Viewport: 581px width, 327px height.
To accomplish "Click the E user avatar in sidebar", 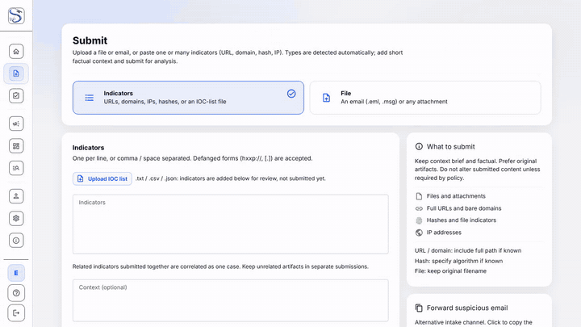I will 16,273.
